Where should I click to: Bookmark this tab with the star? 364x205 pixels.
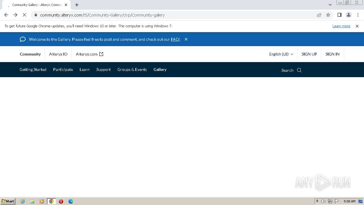point(328,15)
